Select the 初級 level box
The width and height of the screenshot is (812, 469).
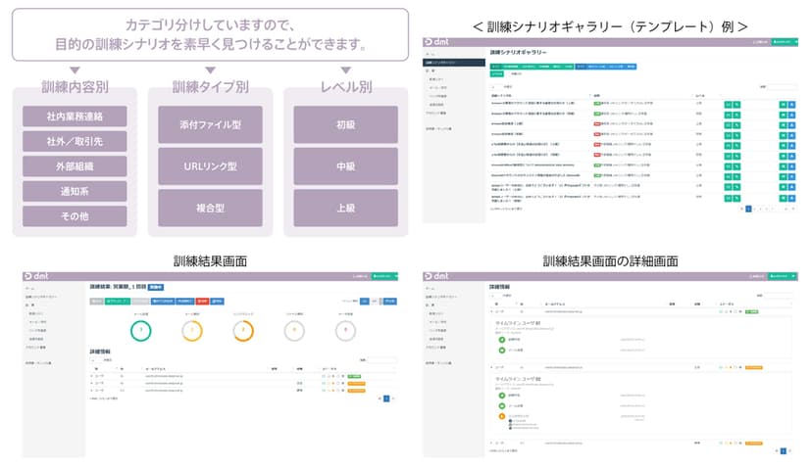(x=346, y=124)
